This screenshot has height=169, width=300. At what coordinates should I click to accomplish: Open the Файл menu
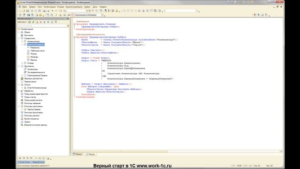24,7
